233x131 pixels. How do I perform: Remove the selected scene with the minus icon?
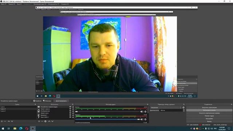(x=5, y=121)
